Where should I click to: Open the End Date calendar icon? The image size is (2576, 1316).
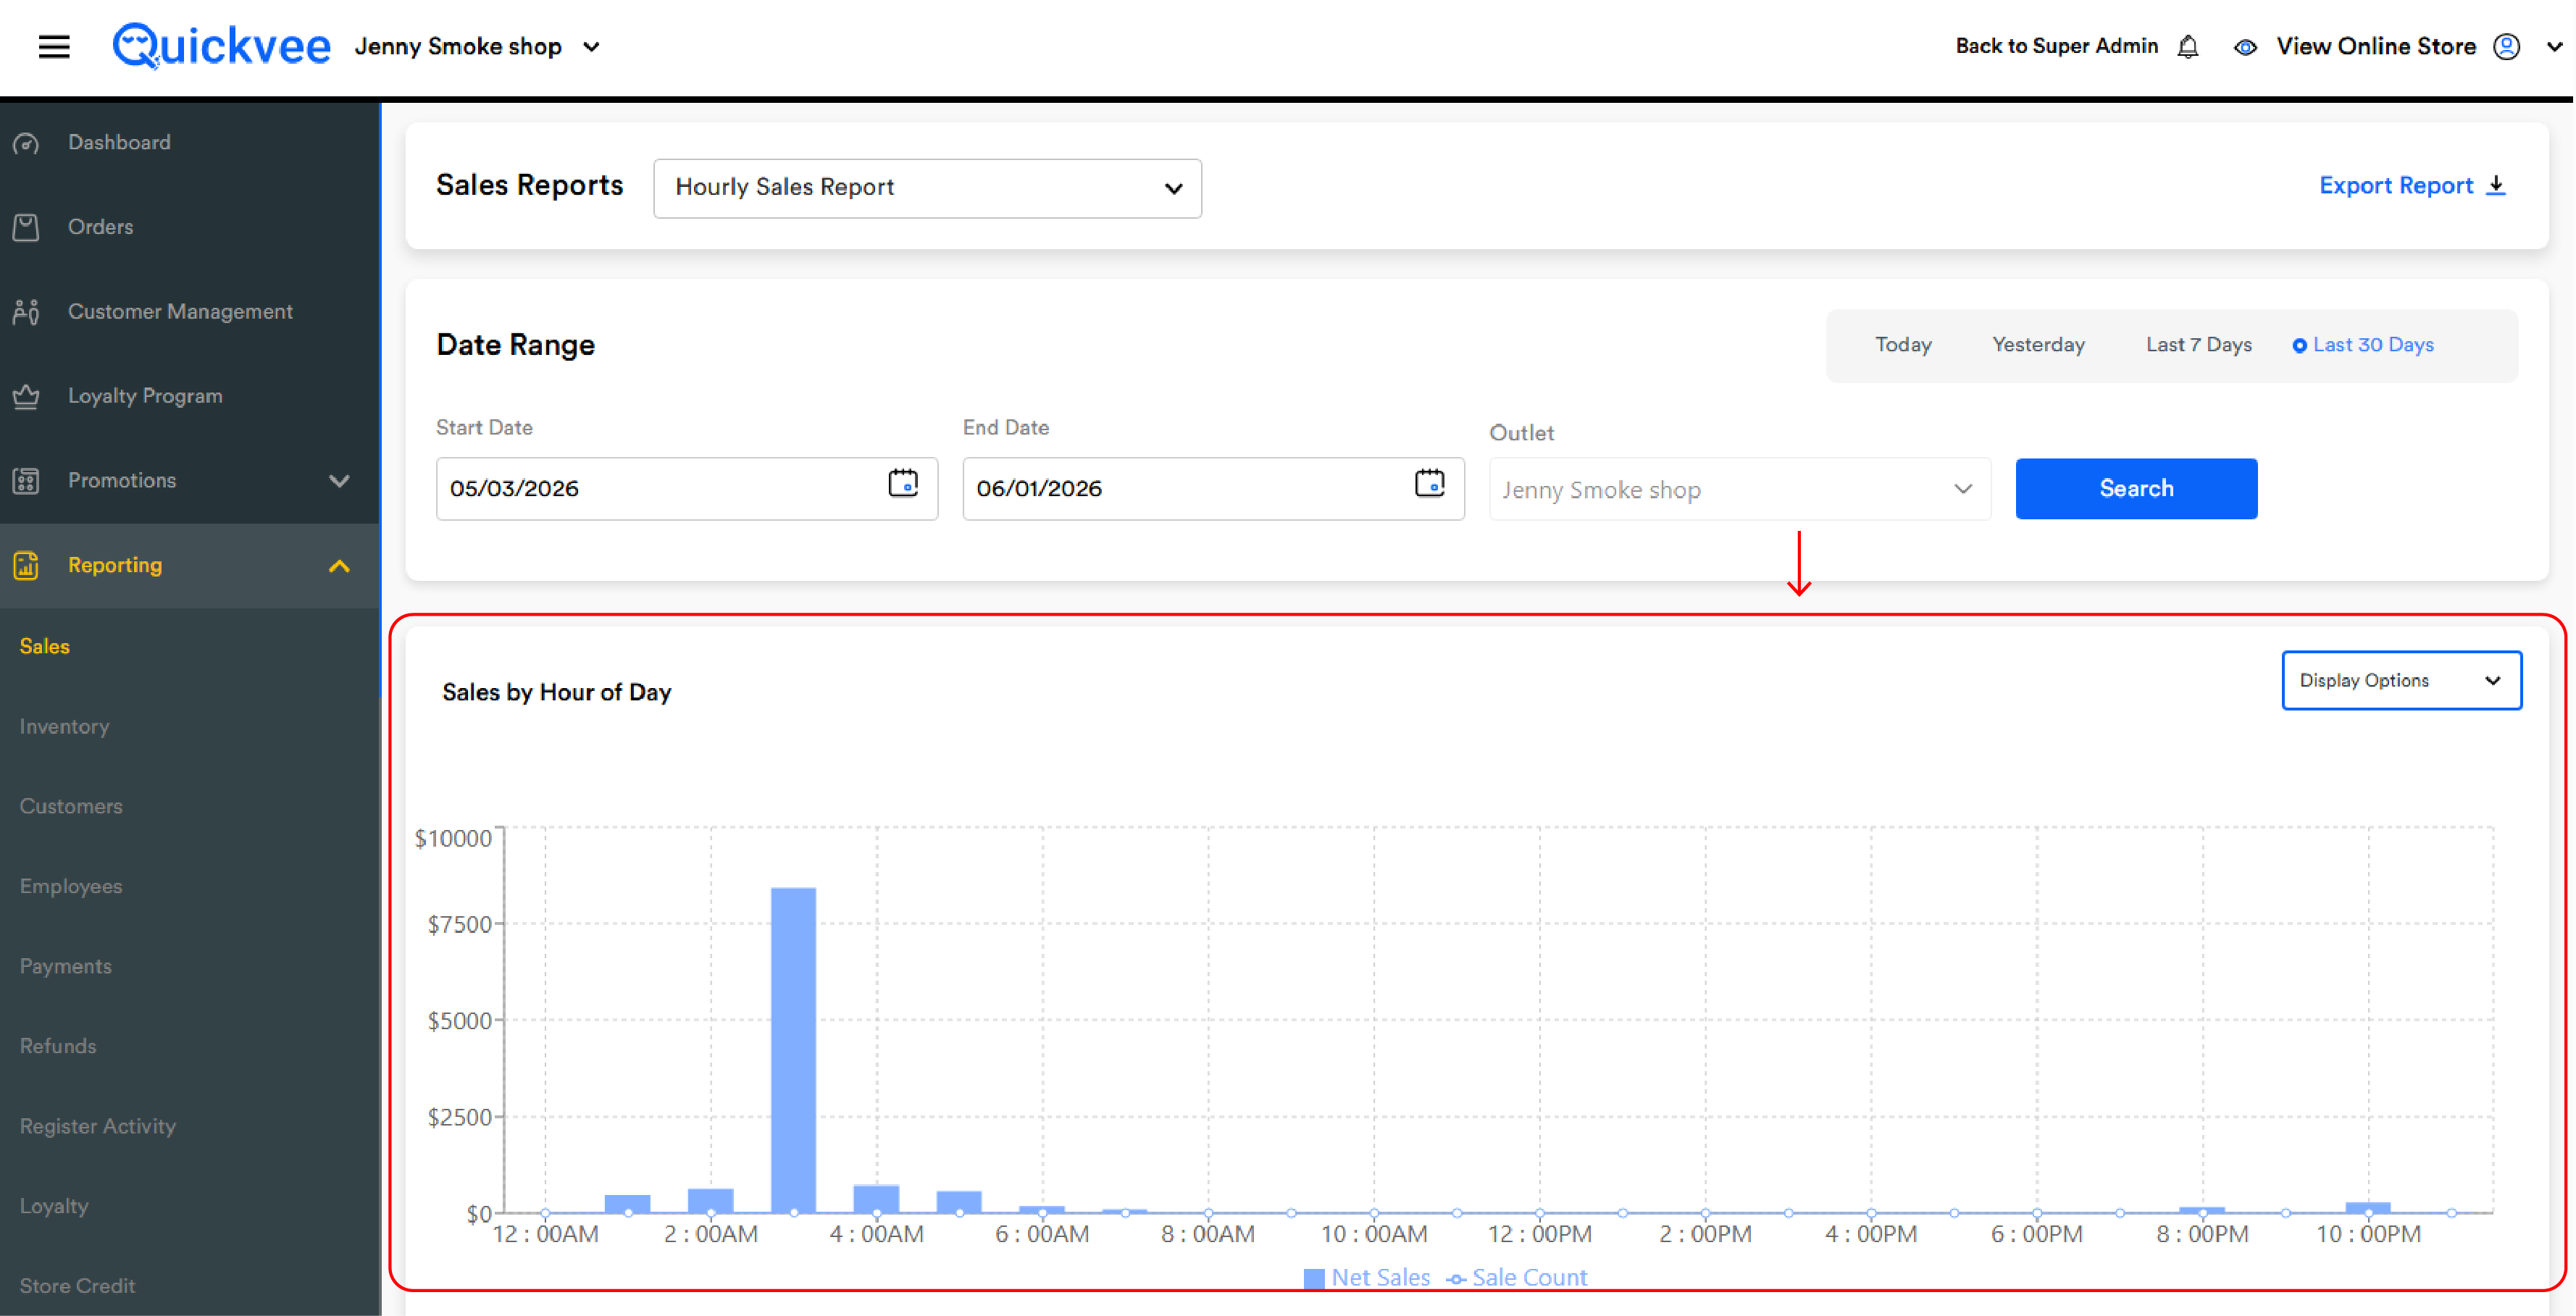pos(1429,483)
